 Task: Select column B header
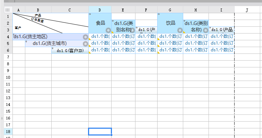(x=38, y=10)
